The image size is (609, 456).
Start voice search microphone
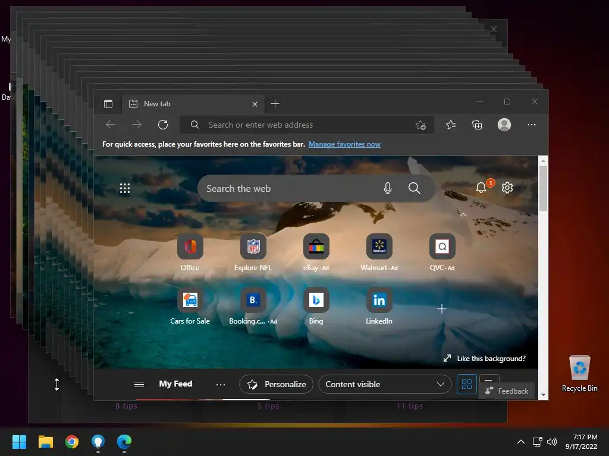coord(388,188)
